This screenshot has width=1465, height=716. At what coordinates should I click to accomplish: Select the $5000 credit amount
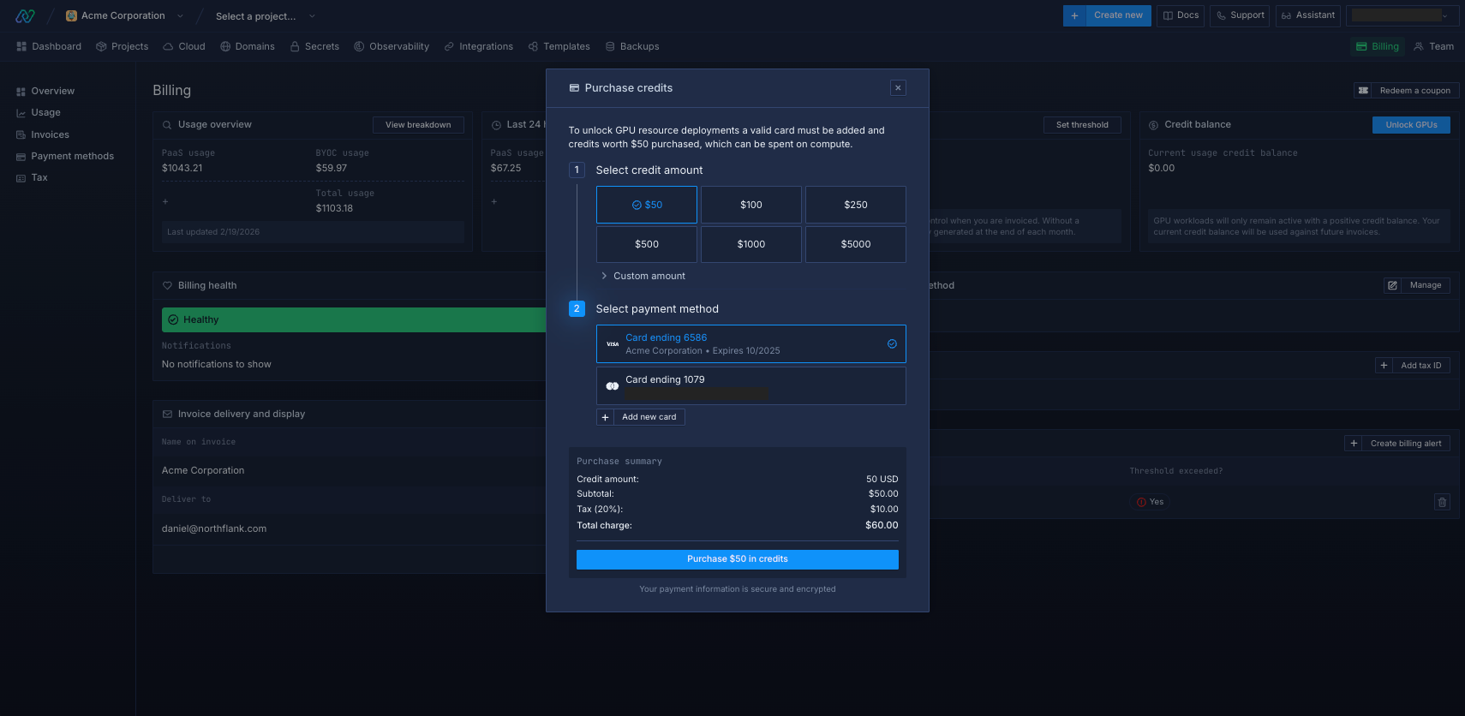pos(856,244)
